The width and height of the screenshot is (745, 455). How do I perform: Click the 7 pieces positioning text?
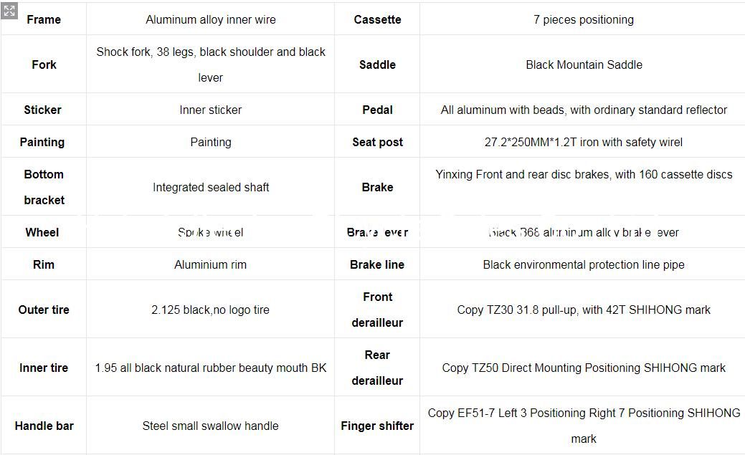click(x=584, y=19)
